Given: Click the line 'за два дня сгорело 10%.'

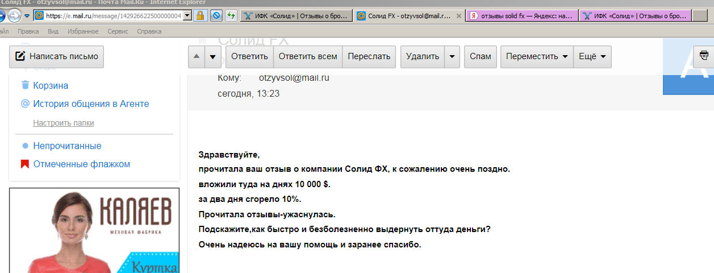Looking at the screenshot, I should [250, 199].
